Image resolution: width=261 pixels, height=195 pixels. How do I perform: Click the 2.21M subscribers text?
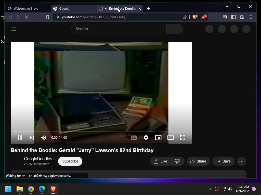coord(37,164)
